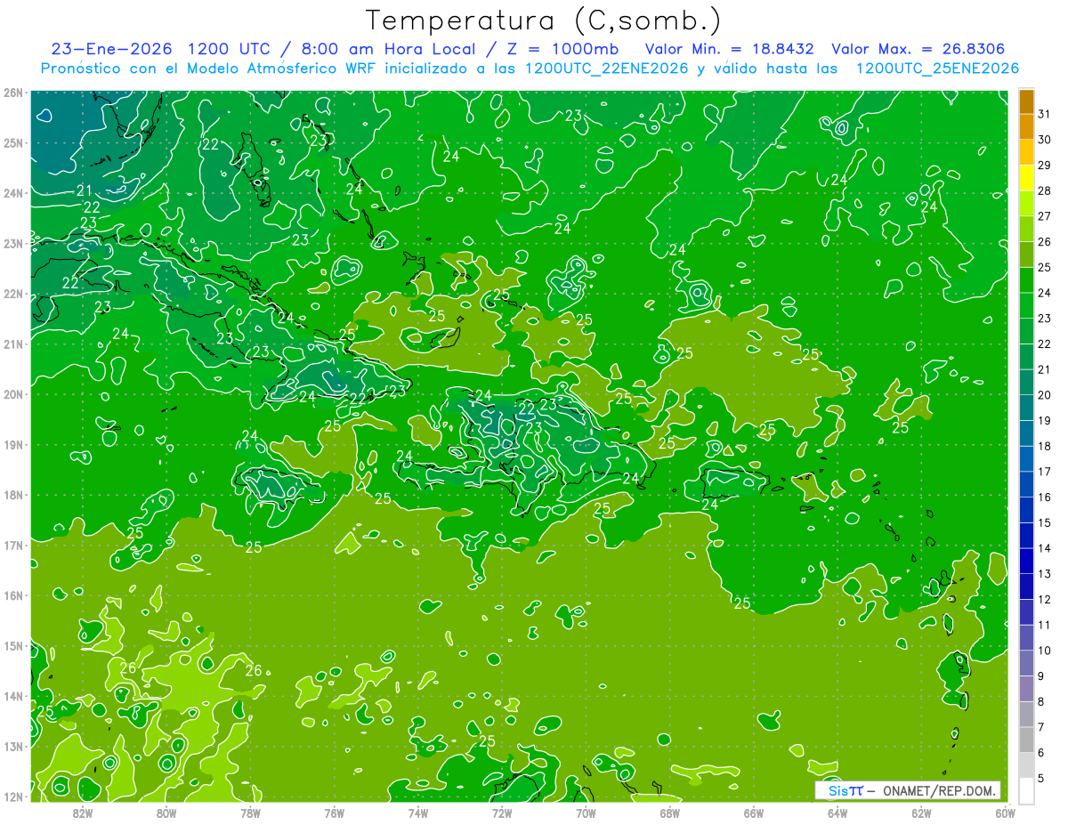Click the "27" value on the color legend
The height and width of the screenshot is (825, 1068).
coord(1045,216)
